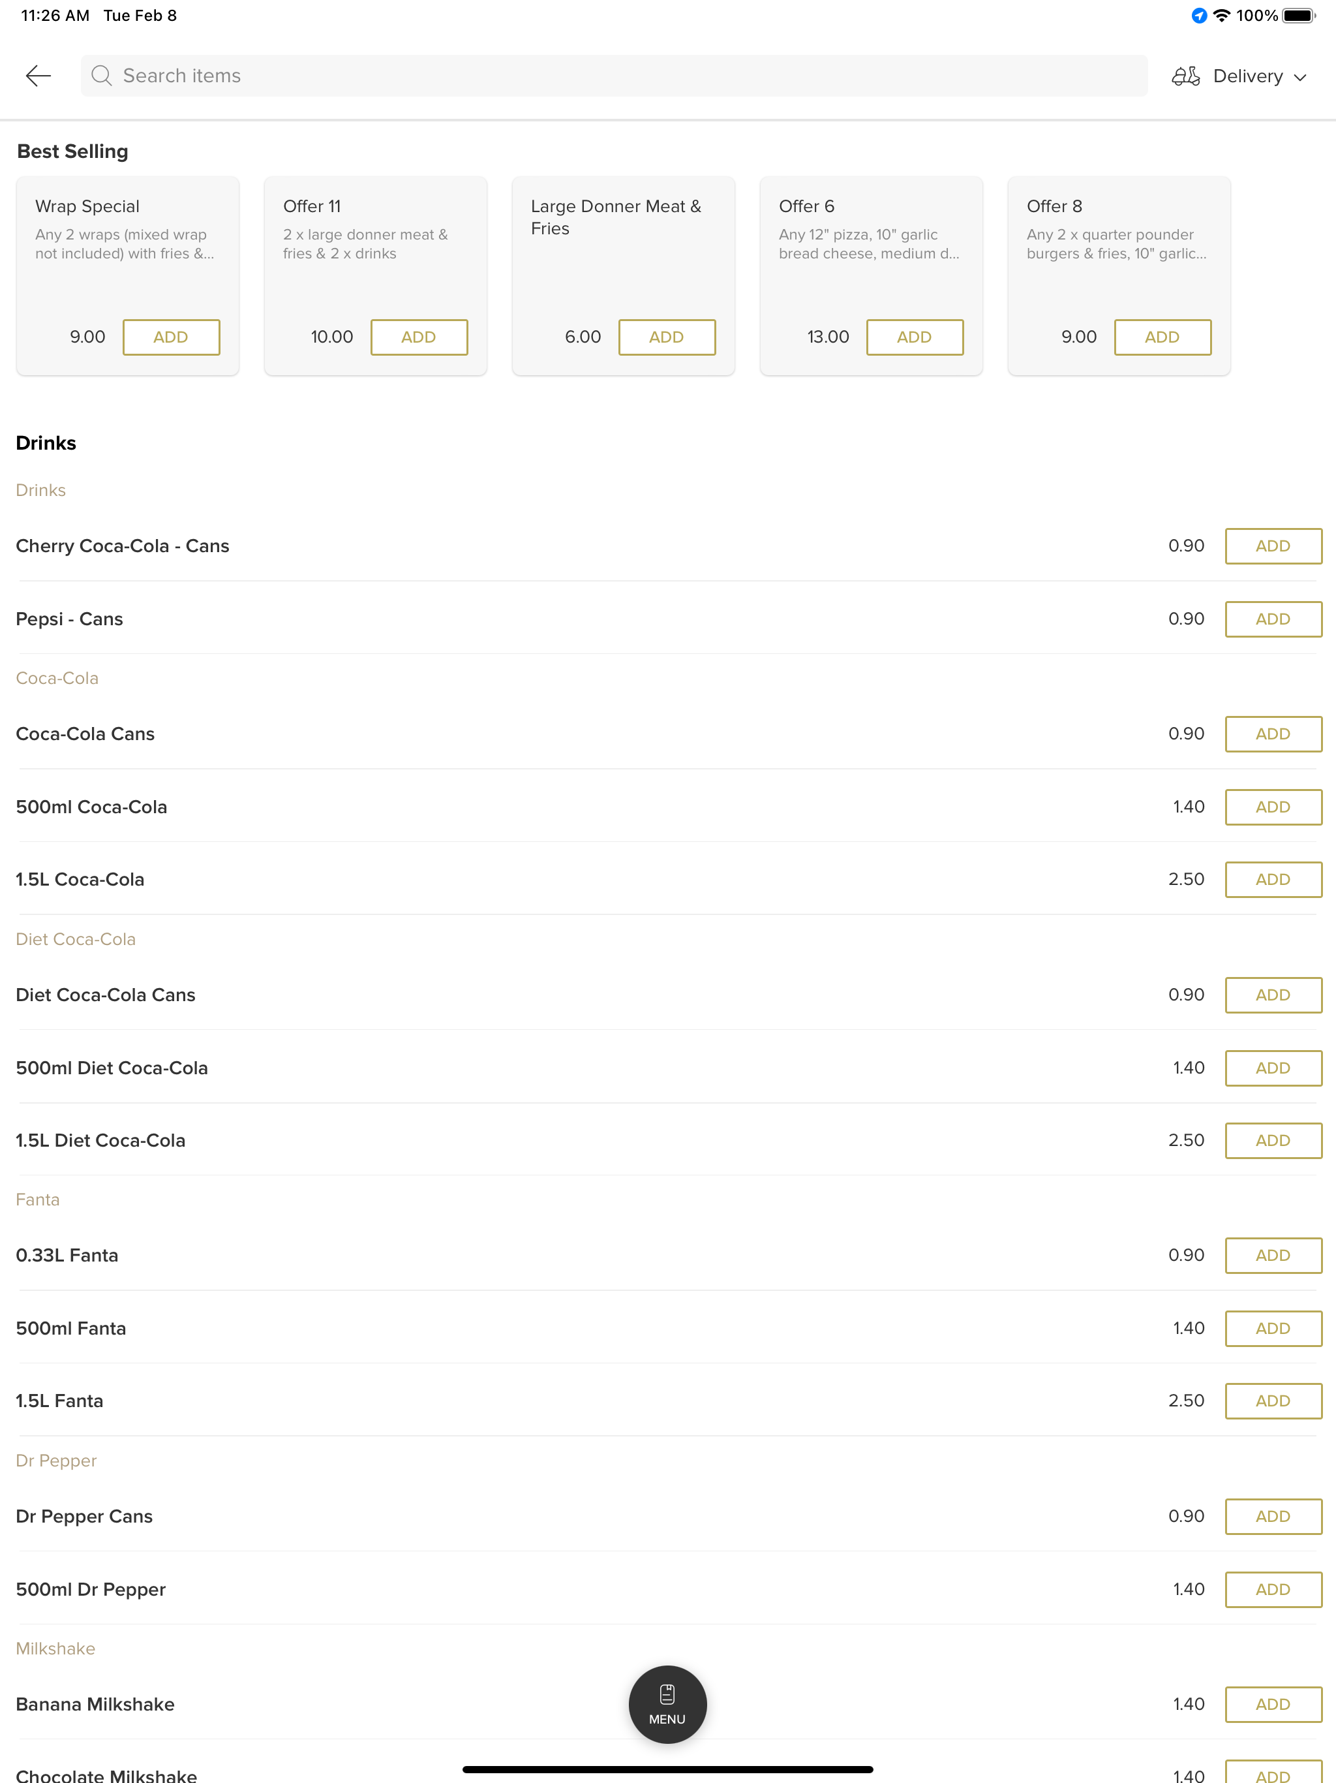Viewport: 1336px width, 1783px height.
Task: Open the floating MENU button
Action: (x=667, y=1704)
